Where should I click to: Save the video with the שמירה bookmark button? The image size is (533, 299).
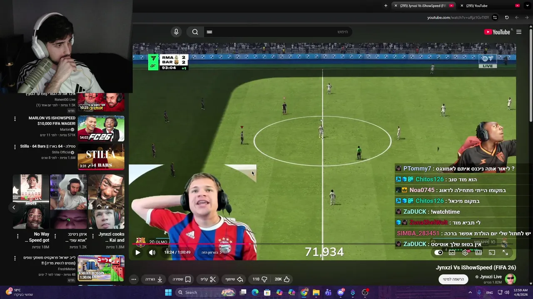(x=182, y=279)
